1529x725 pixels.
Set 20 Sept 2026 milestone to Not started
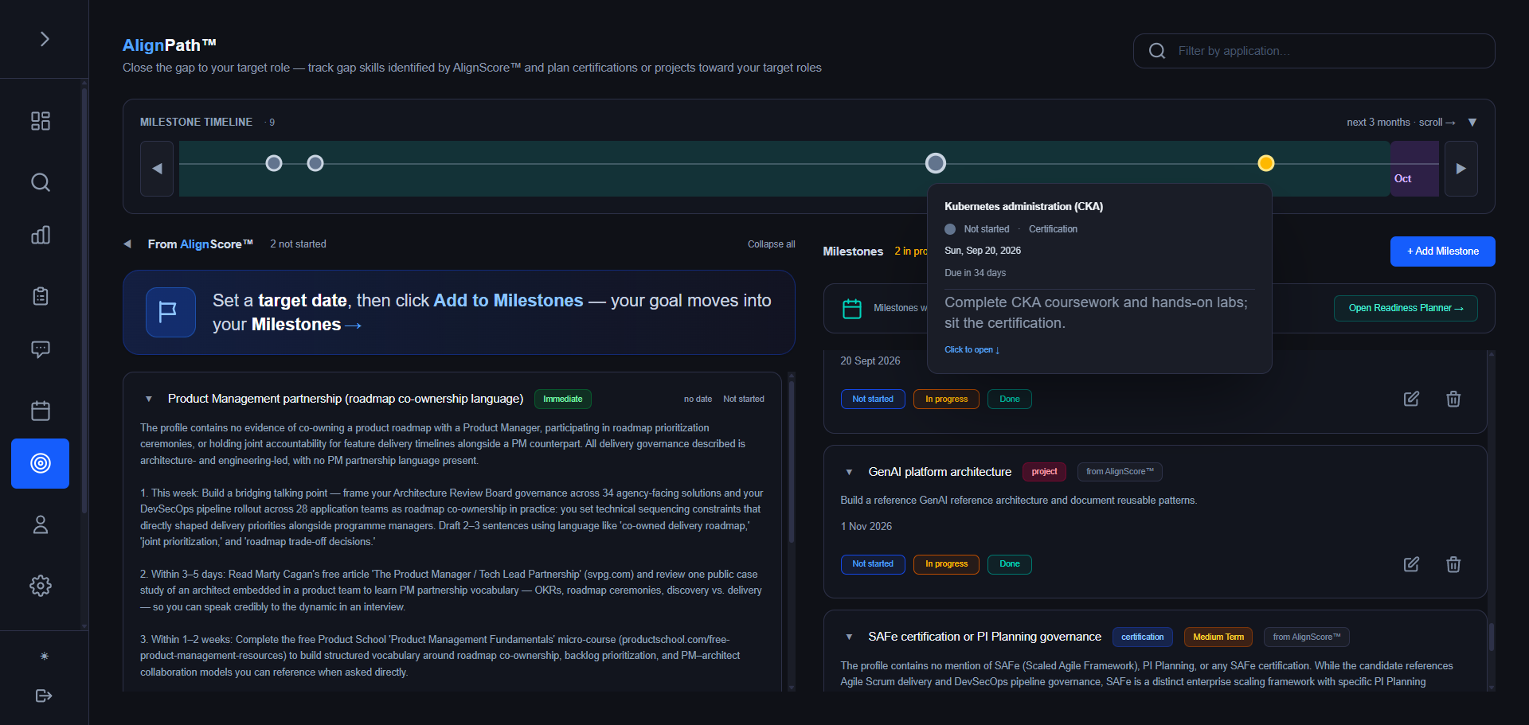click(873, 400)
